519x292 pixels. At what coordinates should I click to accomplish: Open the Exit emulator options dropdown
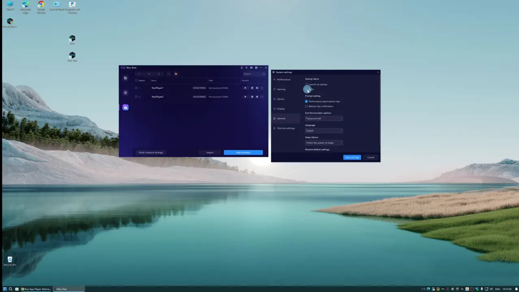[x=324, y=119]
